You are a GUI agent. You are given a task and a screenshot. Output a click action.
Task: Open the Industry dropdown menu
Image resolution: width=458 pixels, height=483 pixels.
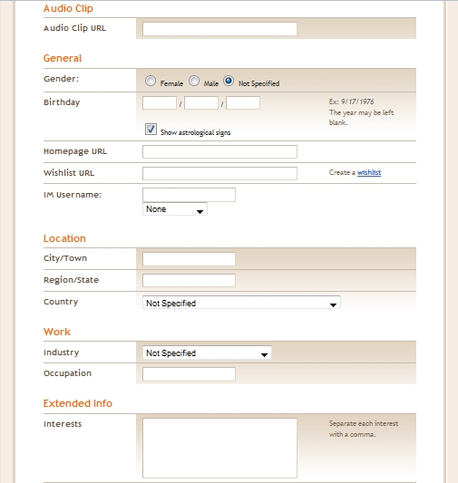tap(207, 353)
